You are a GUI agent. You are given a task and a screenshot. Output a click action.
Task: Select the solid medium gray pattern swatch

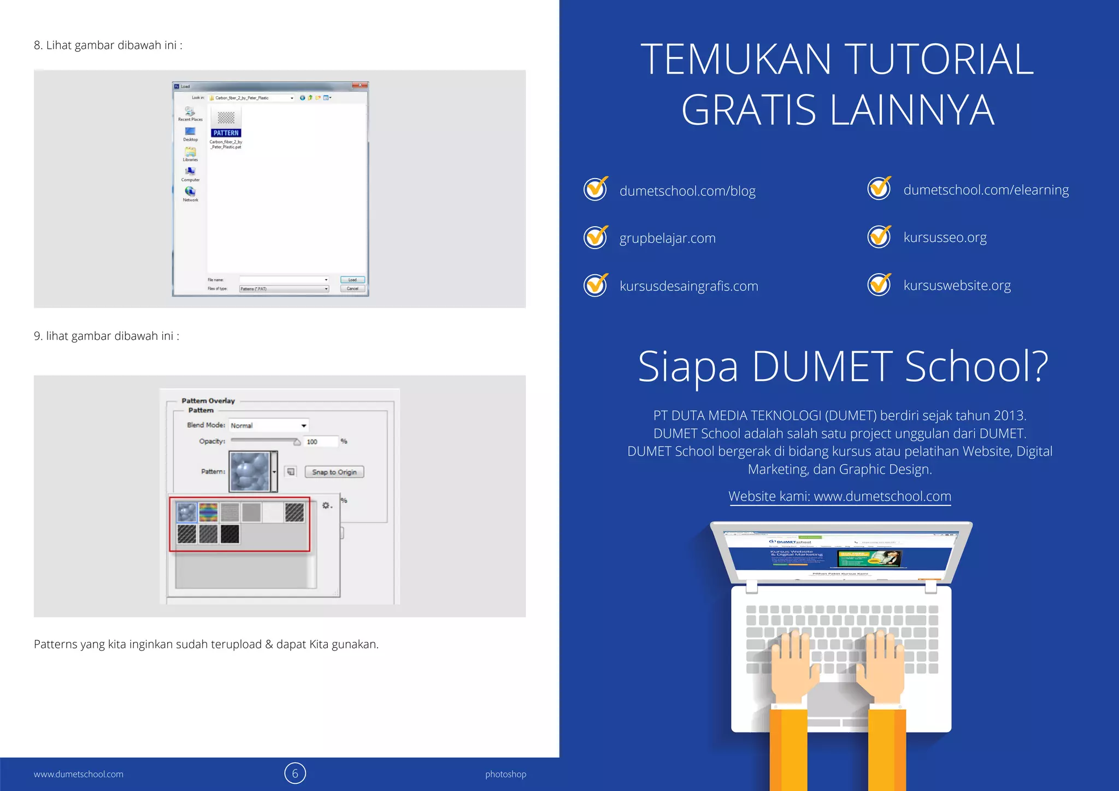pos(251,512)
